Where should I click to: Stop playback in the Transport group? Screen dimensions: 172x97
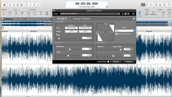tap(38, 5)
